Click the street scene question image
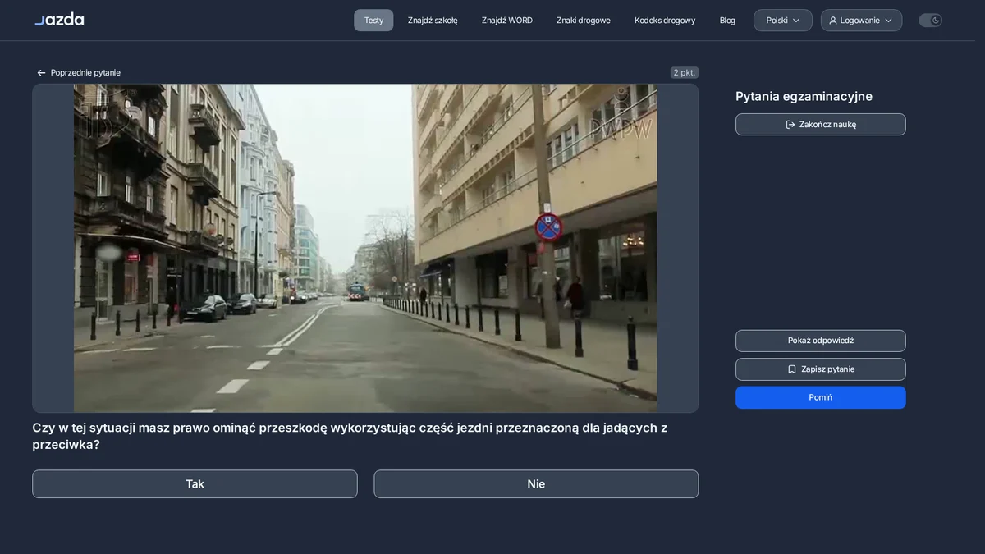985x554 pixels. pyautogui.click(x=365, y=248)
